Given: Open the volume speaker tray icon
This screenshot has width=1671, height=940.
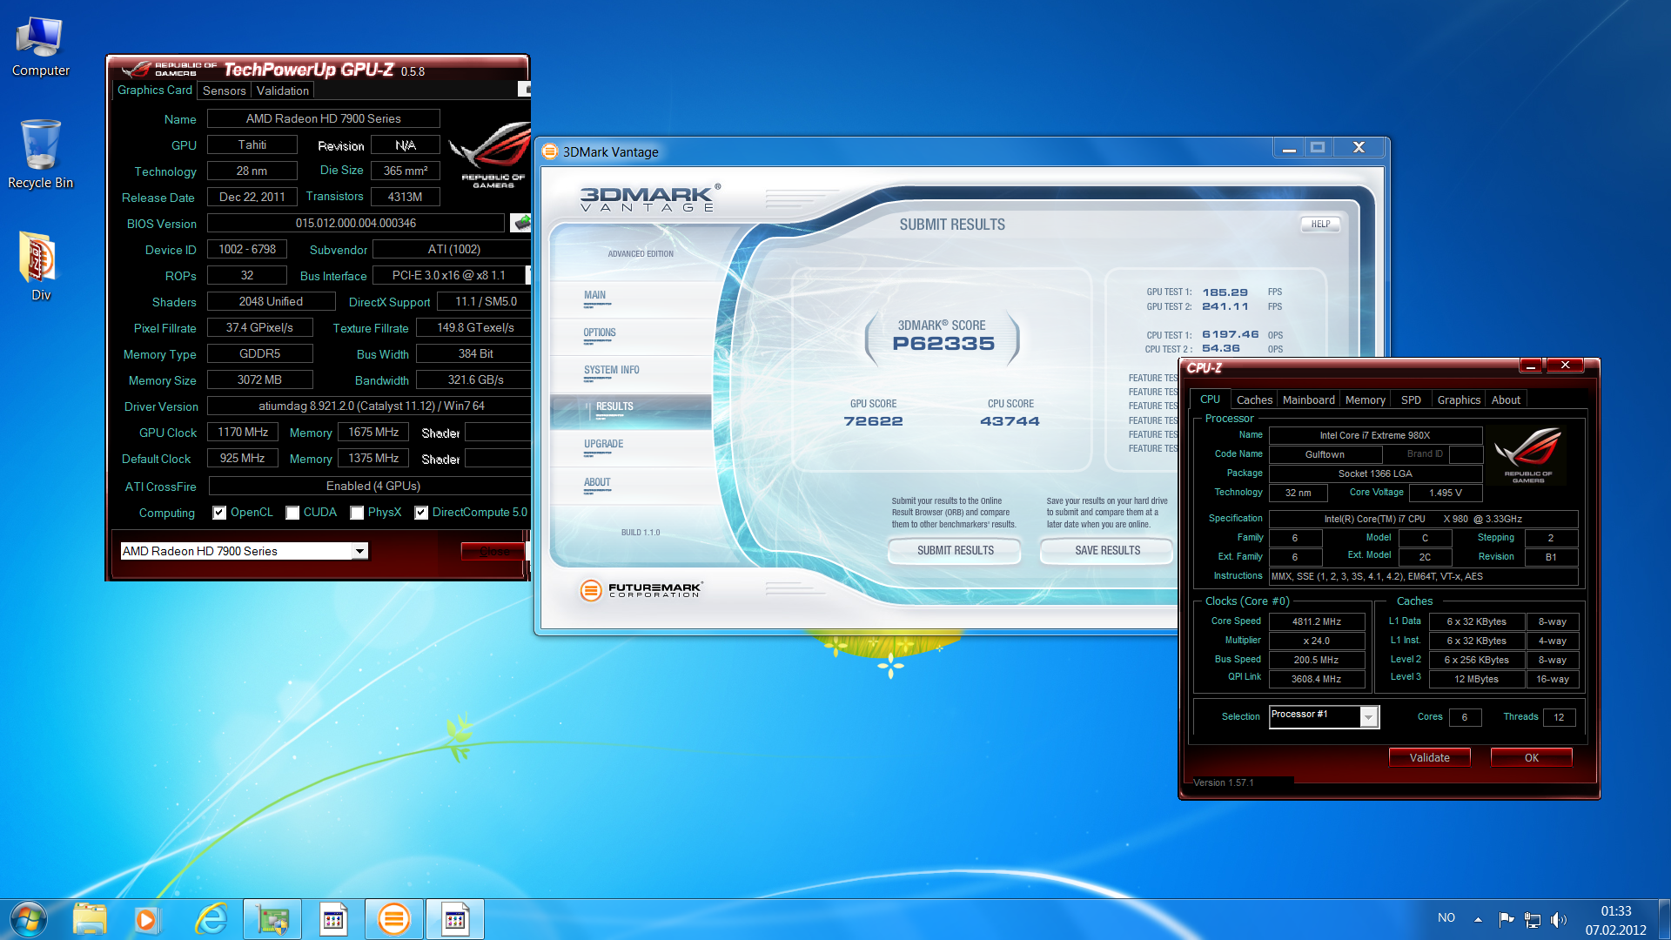Looking at the screenshot, I should [1559, 919].
